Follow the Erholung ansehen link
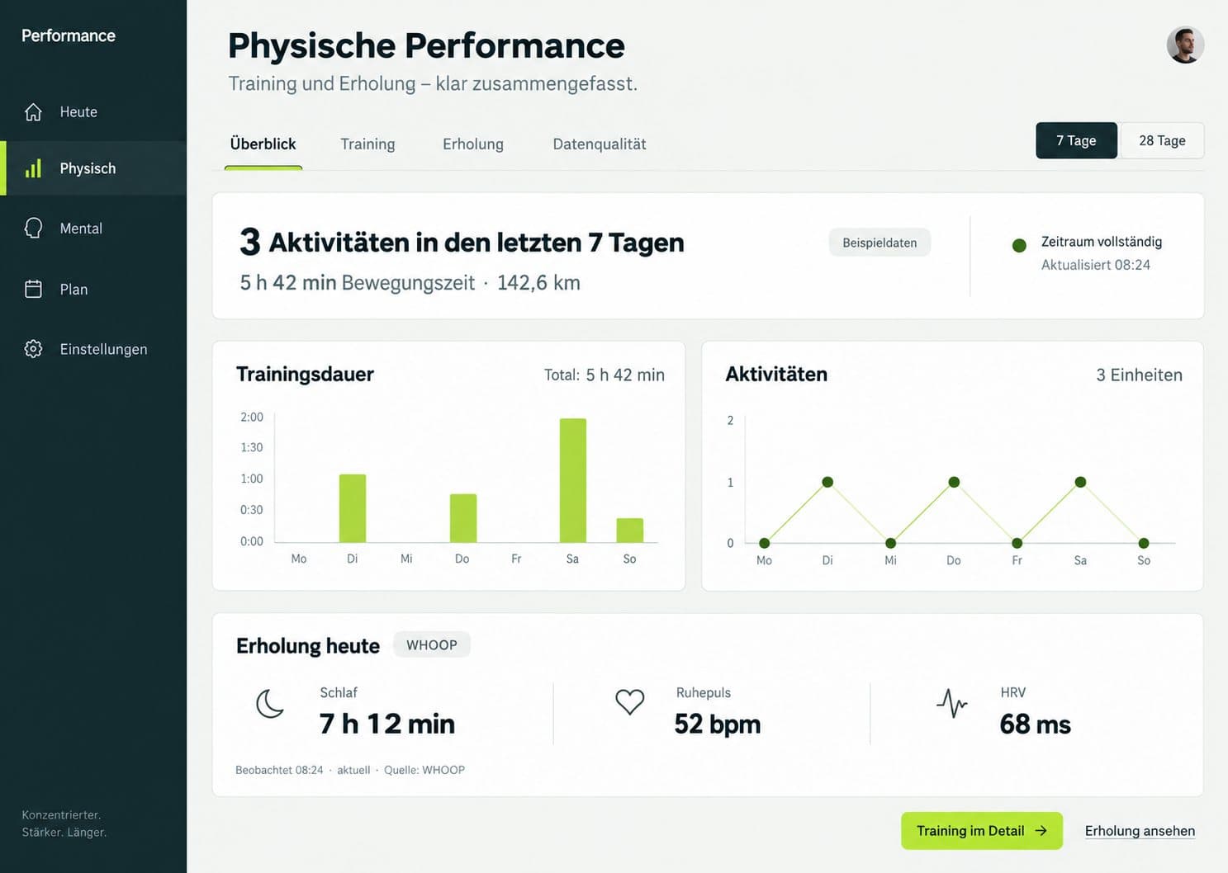Screen dimensions: 1228x873 1140,831
